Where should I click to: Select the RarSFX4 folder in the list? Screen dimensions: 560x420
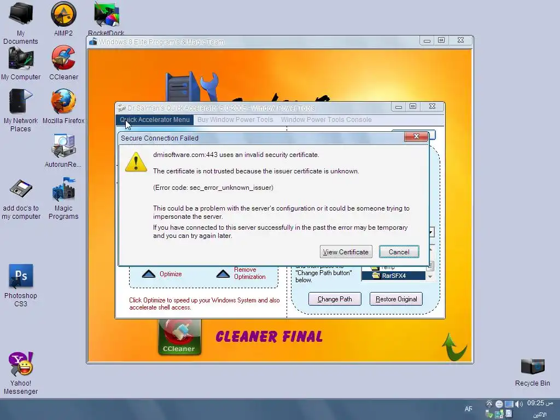coord(394,276)
